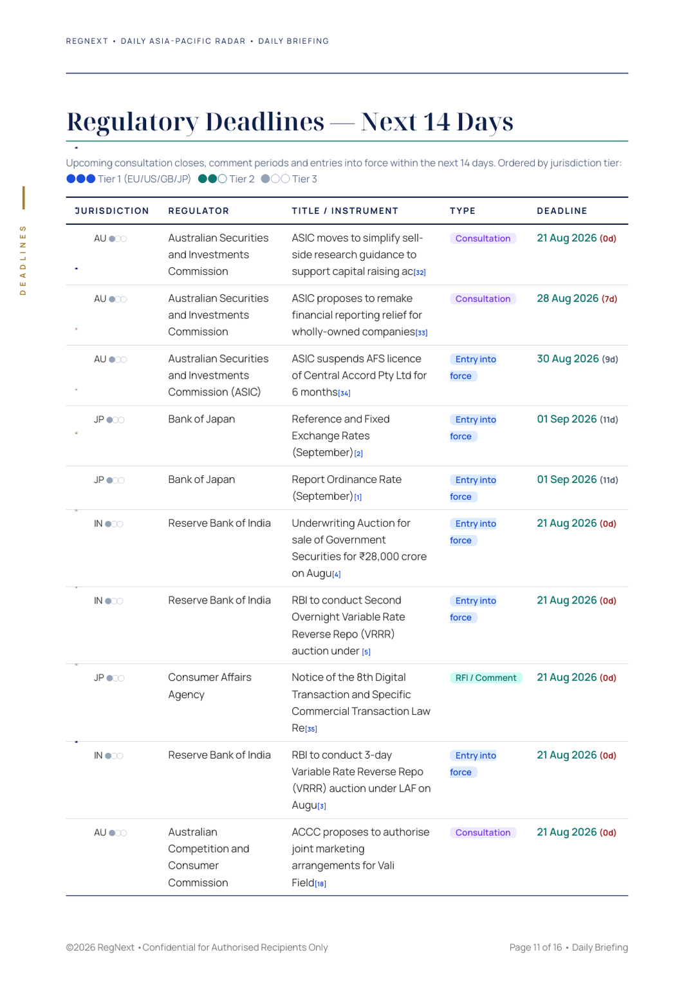Click 'RBI to conduct Second' title text
The width and height of the screenshot is (695, 984).
coord(346,600)
